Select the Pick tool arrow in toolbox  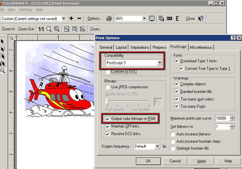[x=2, y=42]
